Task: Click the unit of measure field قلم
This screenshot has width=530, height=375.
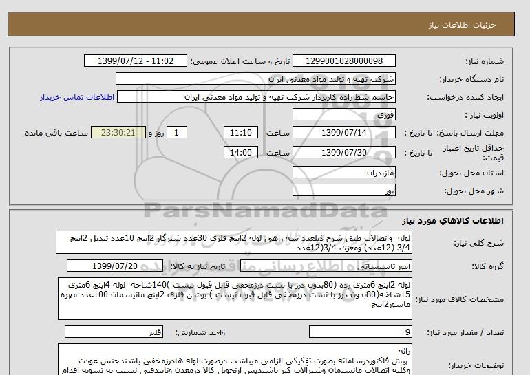Action: tap(114, 332)
